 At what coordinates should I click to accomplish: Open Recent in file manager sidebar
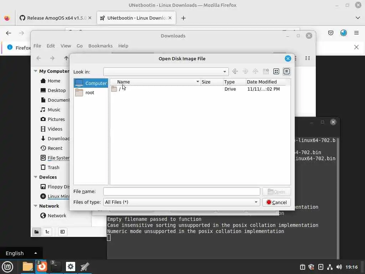pyautogui.click(x=51, y=148)
